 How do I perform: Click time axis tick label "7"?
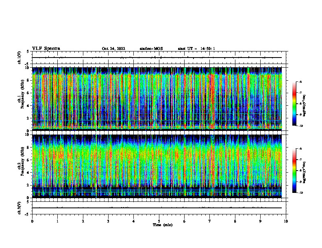[x=210, y=221]
